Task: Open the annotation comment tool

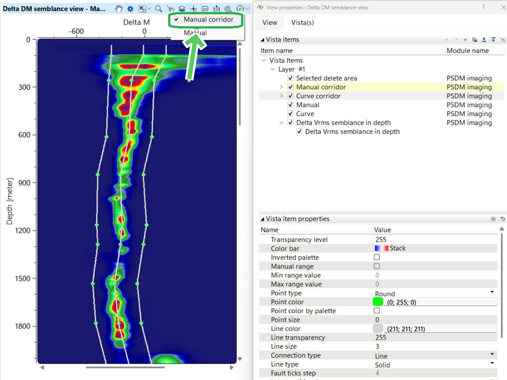Action: 205,8
